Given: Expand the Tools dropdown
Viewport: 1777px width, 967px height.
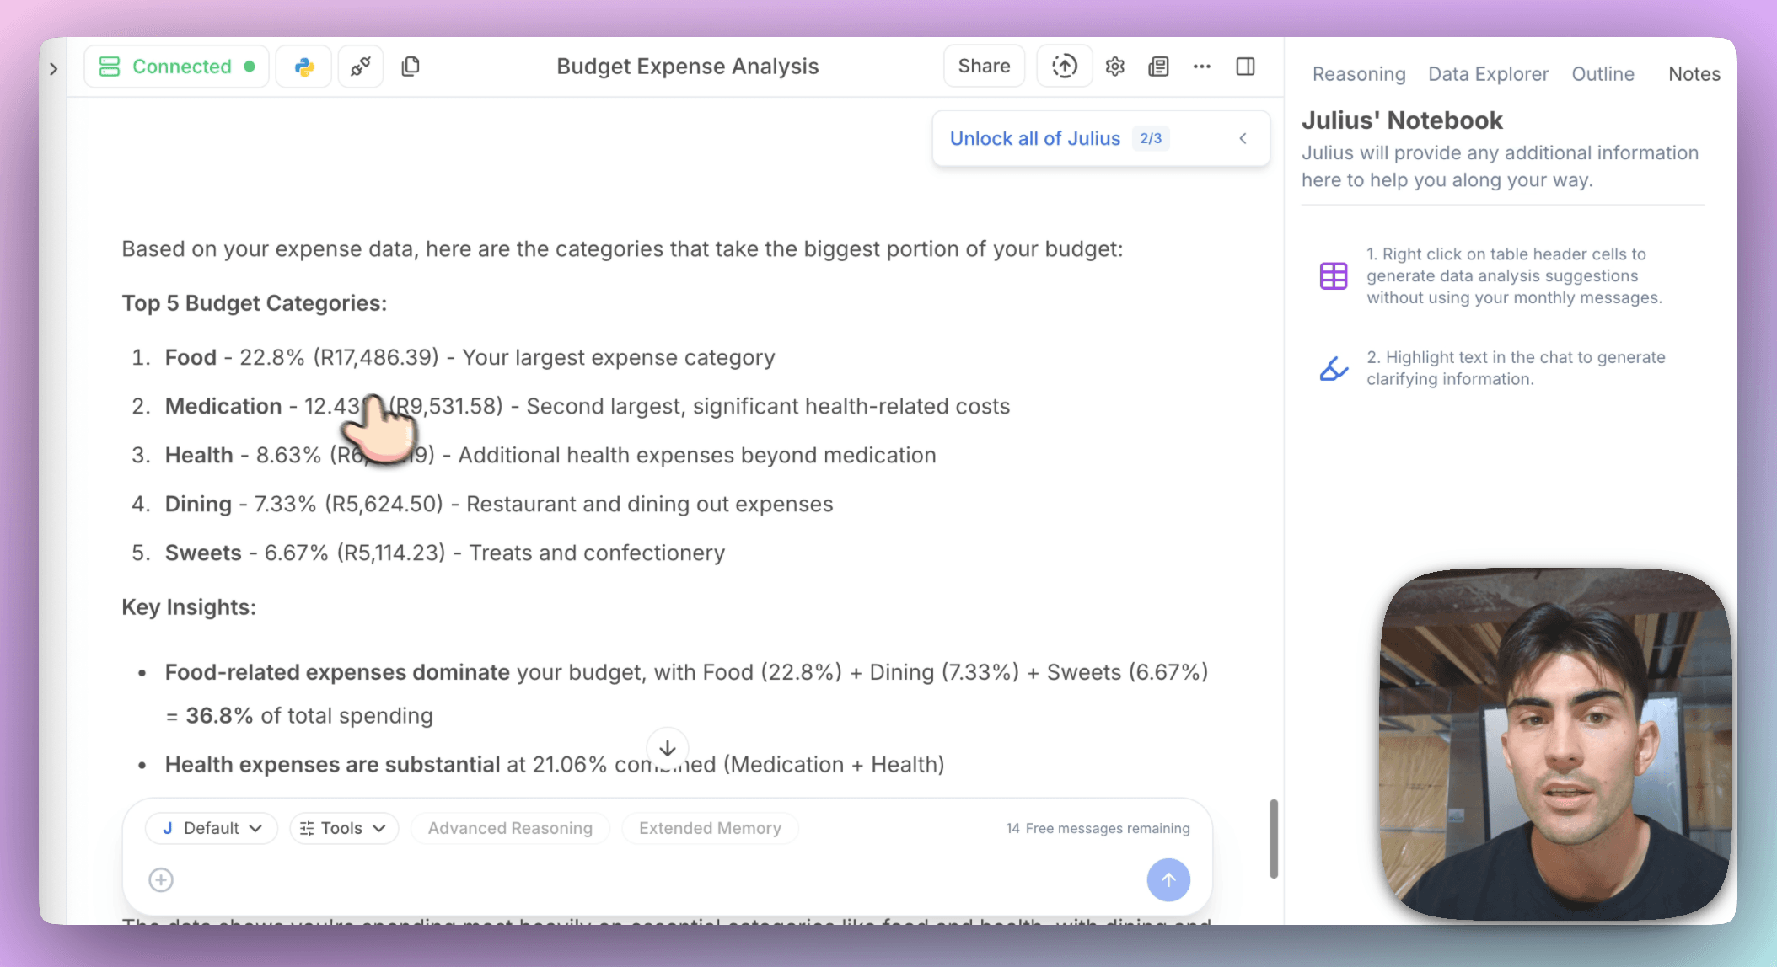Looking at the screenshot, I should point(343,828).
